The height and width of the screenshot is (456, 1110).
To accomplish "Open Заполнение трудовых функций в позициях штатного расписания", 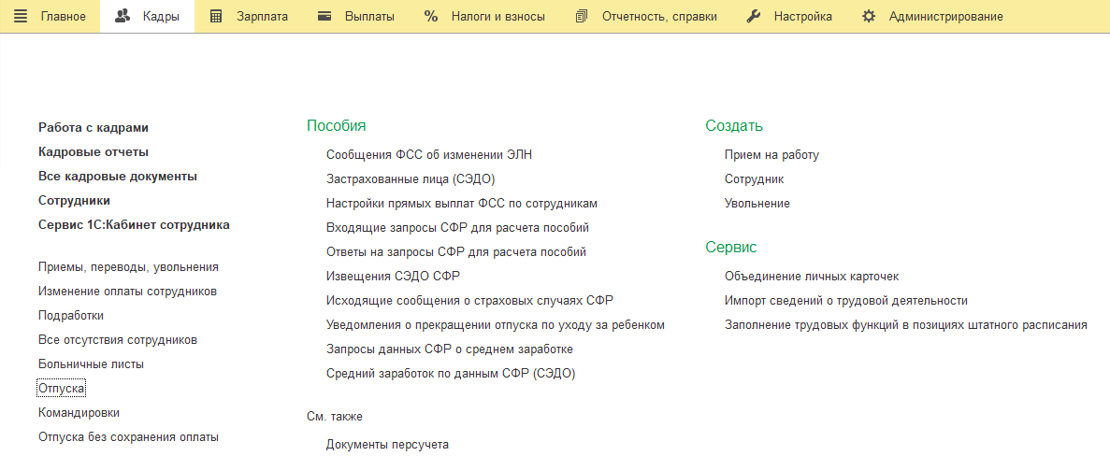I will (906, 324).
